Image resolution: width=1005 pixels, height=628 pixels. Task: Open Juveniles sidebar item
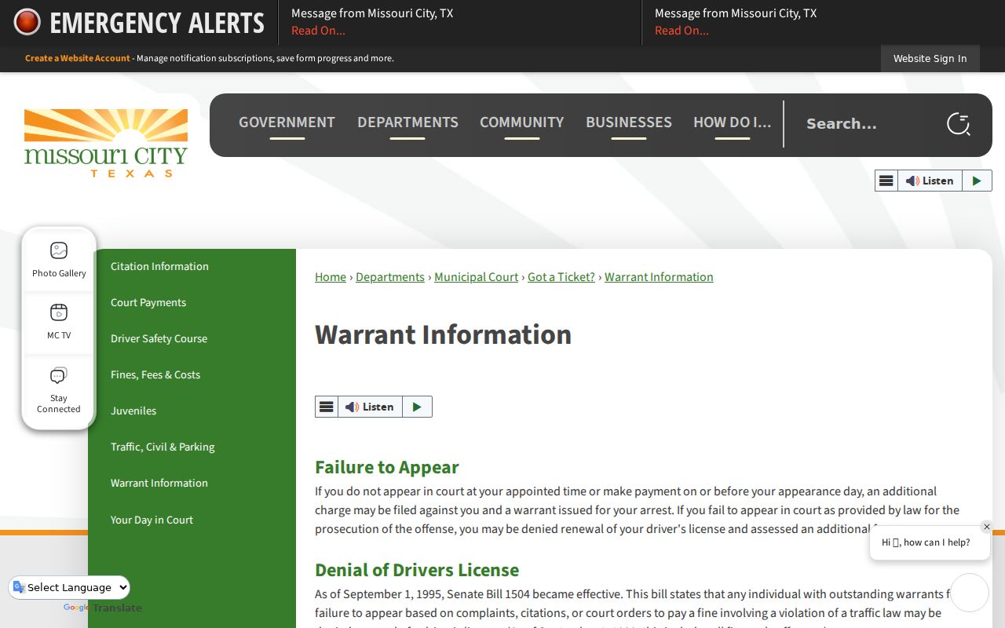click(192, 411)
